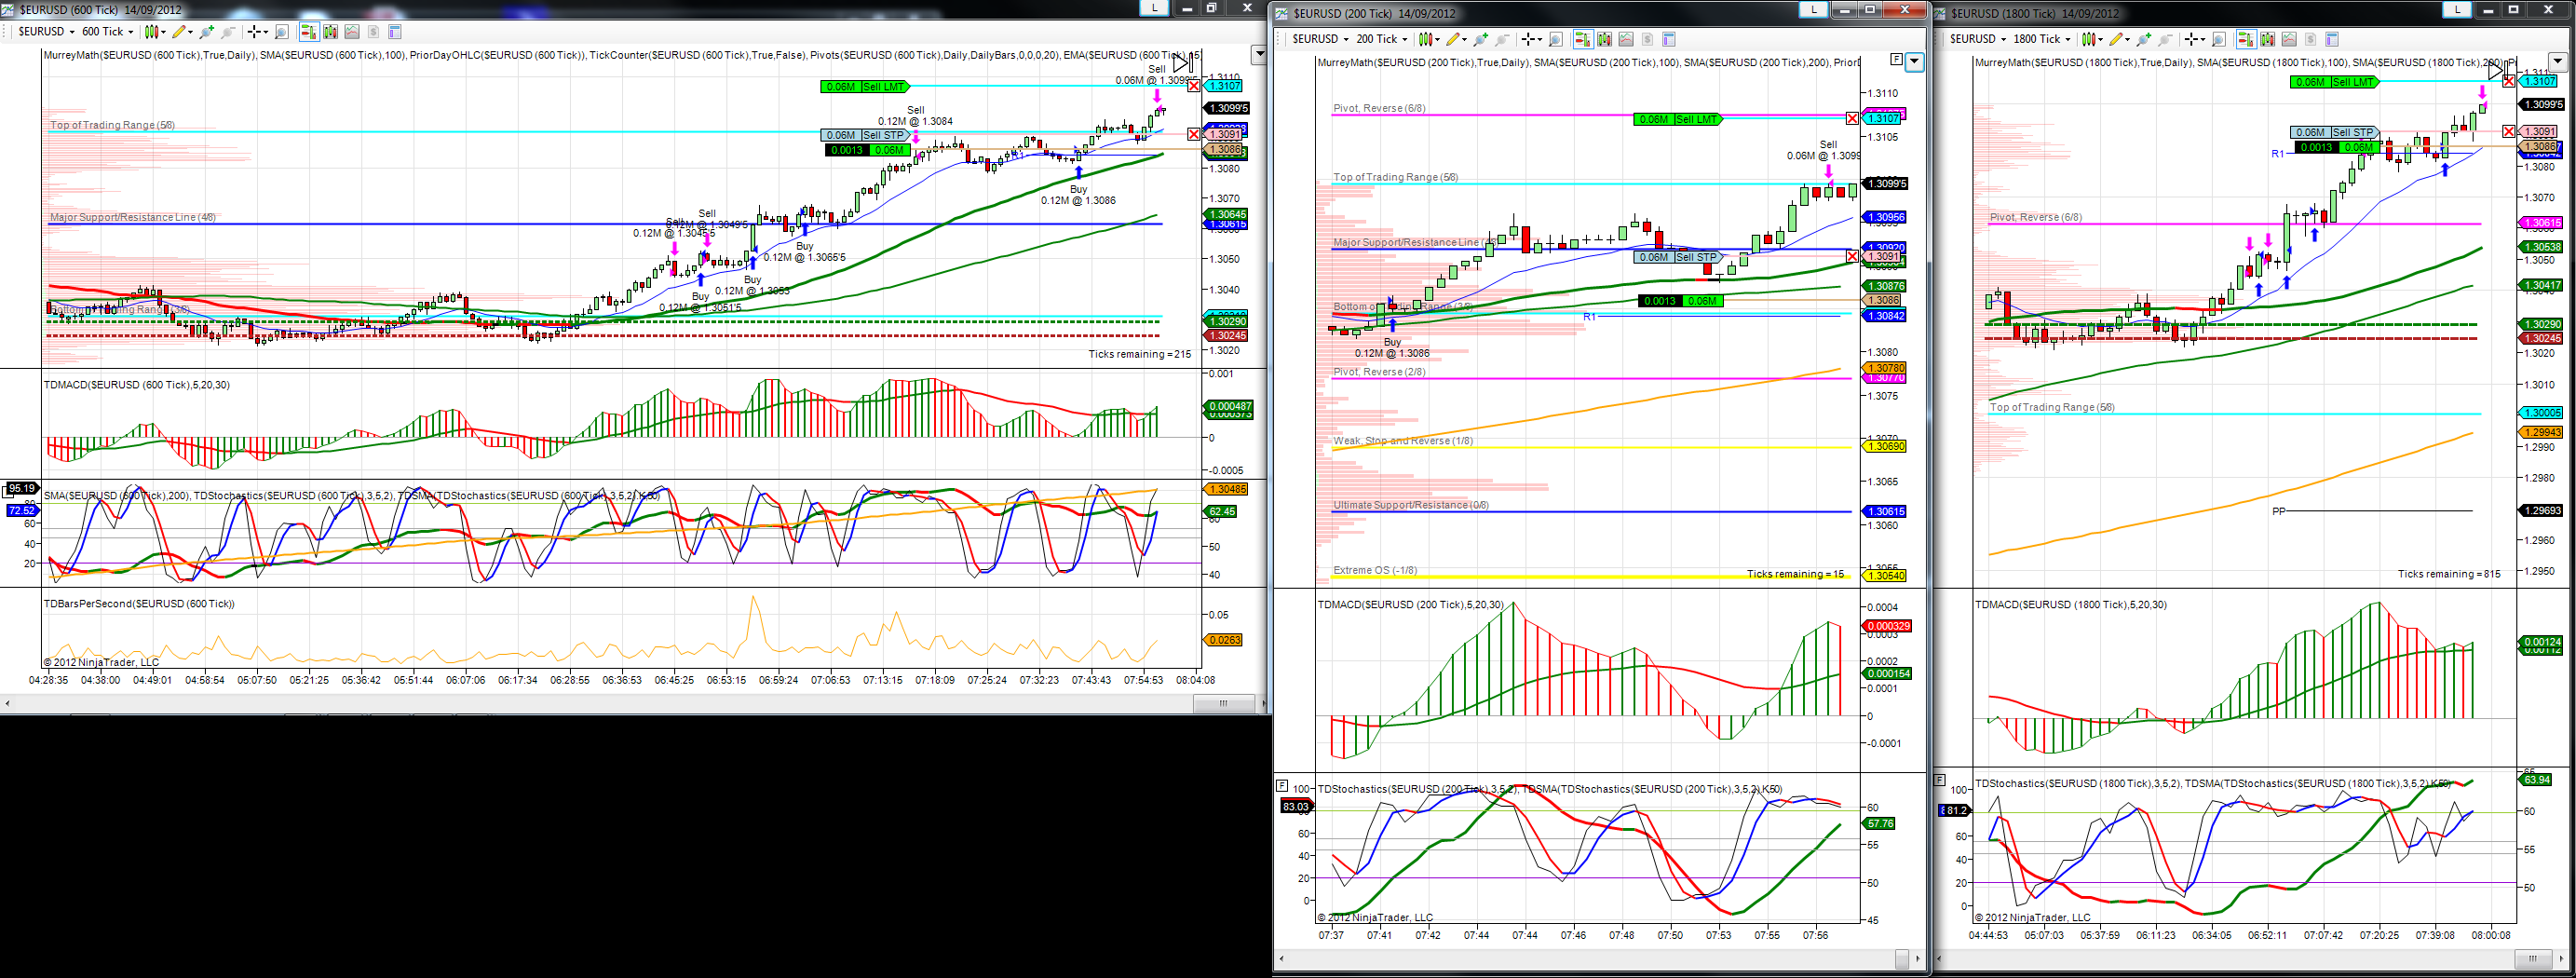Open chart style candlestick icon in 600 Tick chart
2576x978 pixels.
coord(152,32)
